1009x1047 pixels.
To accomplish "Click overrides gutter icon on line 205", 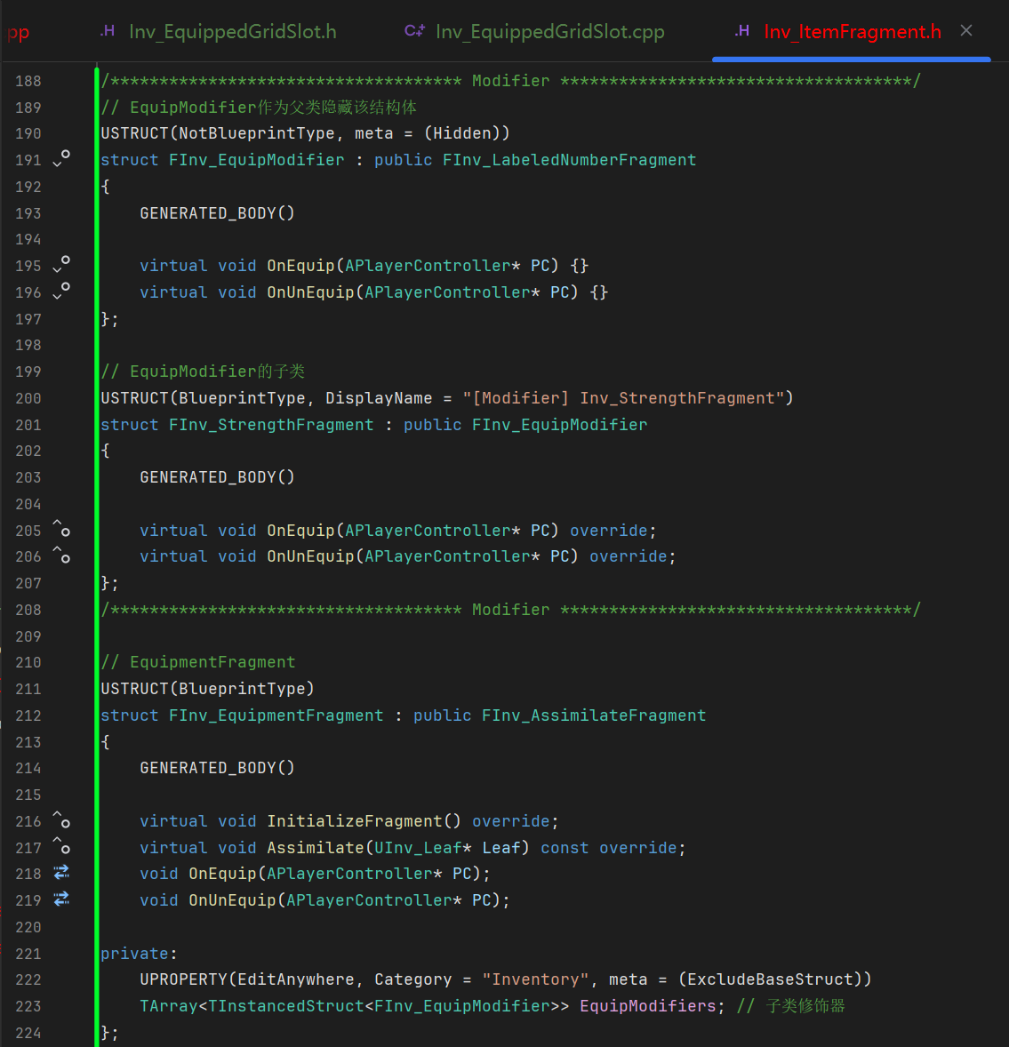I will coord(61,529).
